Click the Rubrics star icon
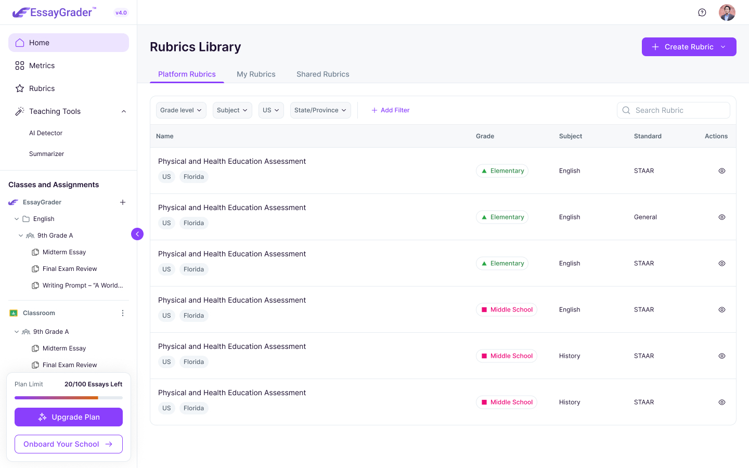This screenshot has width=749, height=468. coord(20,88)
